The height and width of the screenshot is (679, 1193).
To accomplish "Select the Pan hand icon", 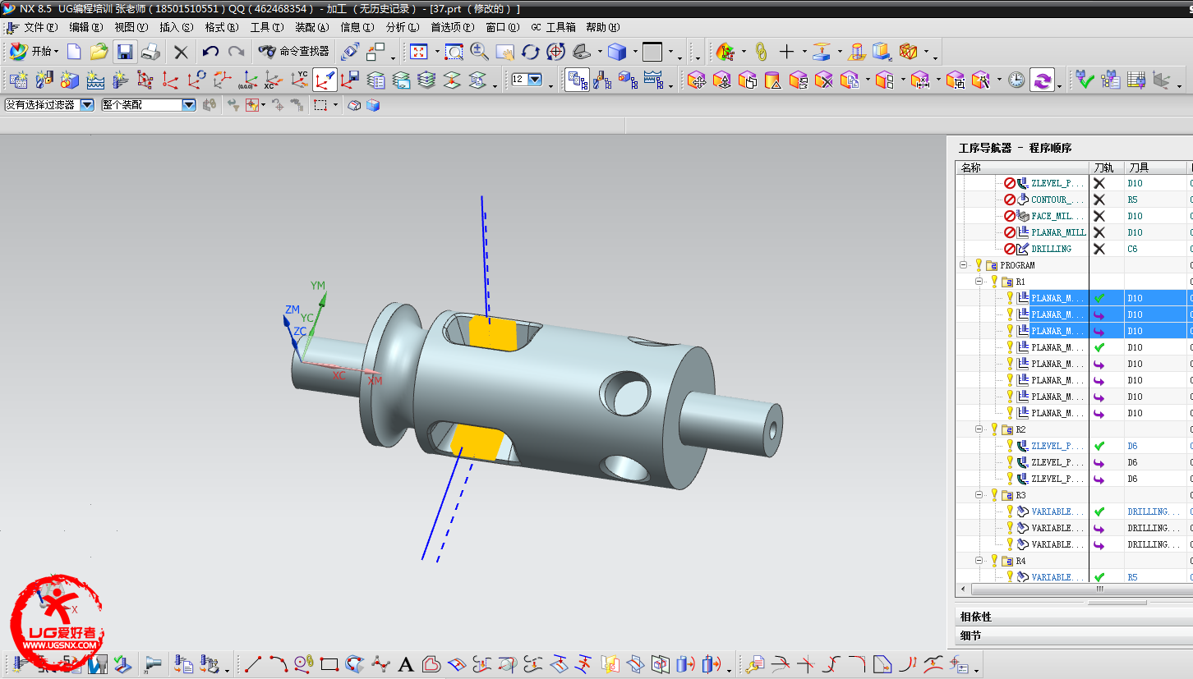I will (x=504, y=52).
